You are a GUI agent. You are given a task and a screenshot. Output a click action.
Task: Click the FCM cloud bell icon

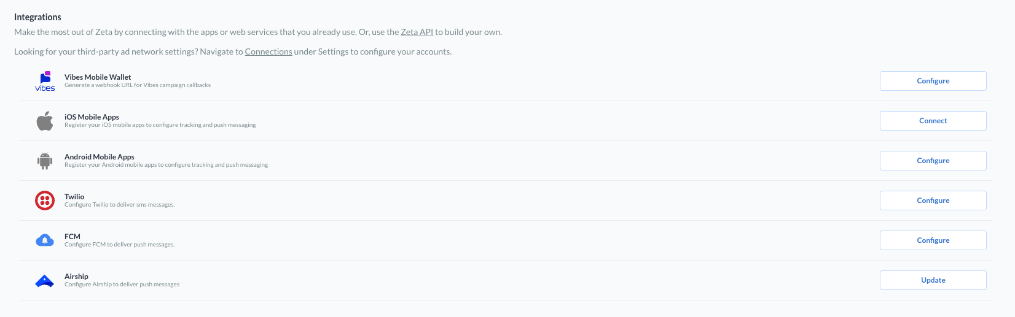45,240
